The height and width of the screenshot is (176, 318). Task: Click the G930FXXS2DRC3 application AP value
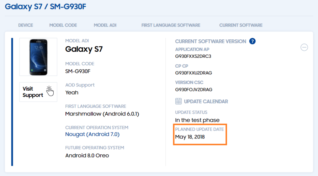[193, 56]
